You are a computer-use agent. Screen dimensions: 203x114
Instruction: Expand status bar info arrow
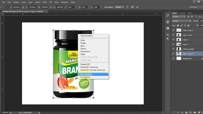tap(39, 113)
